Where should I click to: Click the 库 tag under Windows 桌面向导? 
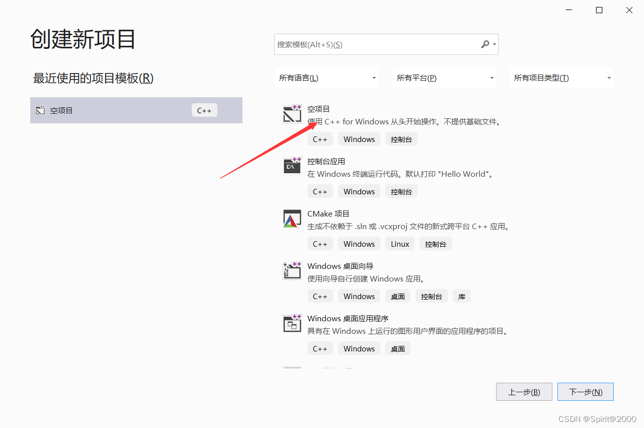(462, 296)
